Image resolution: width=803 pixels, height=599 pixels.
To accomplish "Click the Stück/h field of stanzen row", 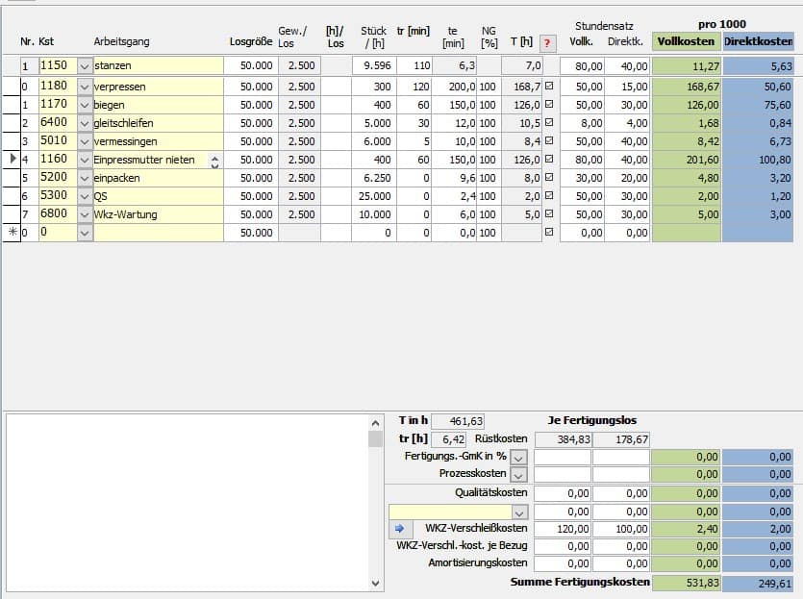I will (x=374, y=65).
